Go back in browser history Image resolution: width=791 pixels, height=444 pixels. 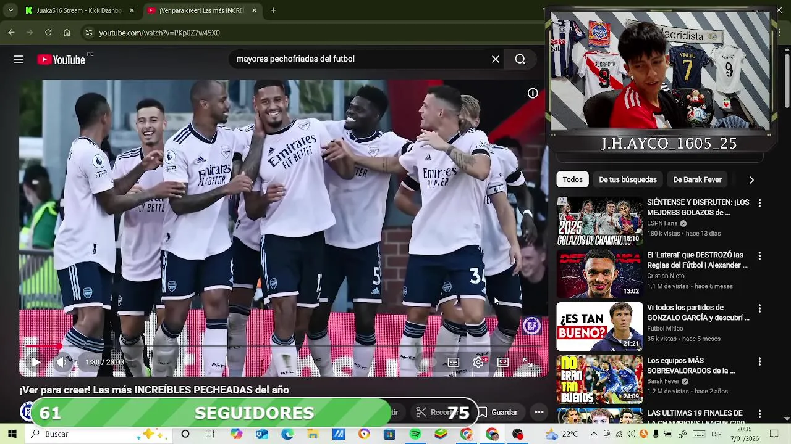[11, 33]
